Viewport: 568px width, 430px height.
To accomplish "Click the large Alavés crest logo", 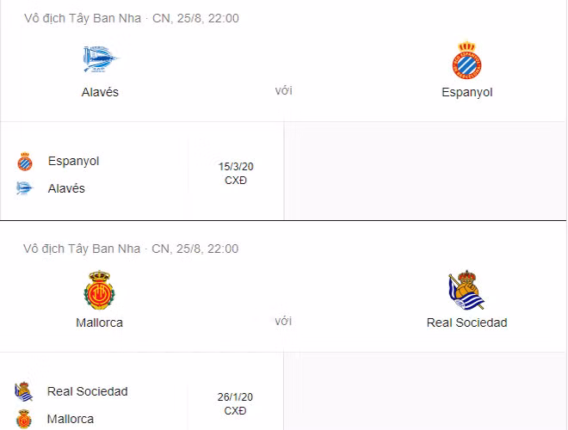I will click(x=100, y=59).
